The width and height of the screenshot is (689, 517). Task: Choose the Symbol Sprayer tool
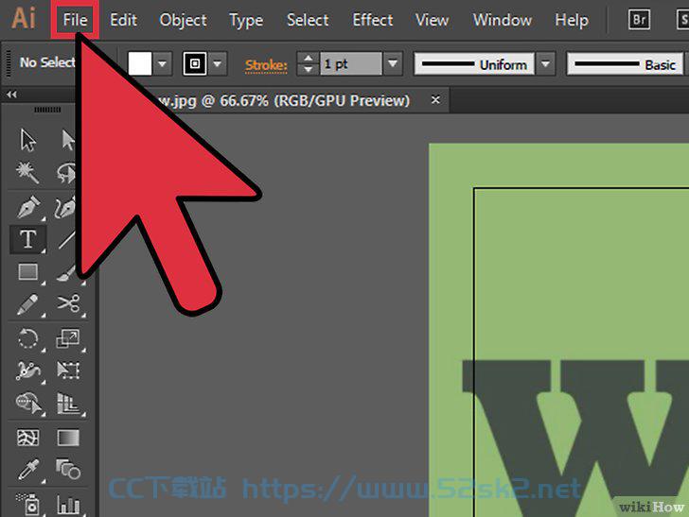coord(28,504)
